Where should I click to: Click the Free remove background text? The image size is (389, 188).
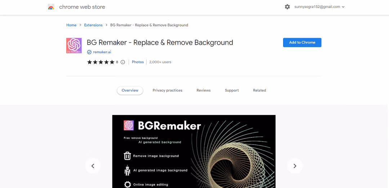(x=141, y=138)
